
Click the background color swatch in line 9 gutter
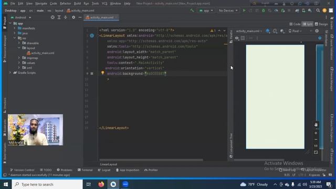click(x=92, y=73)
